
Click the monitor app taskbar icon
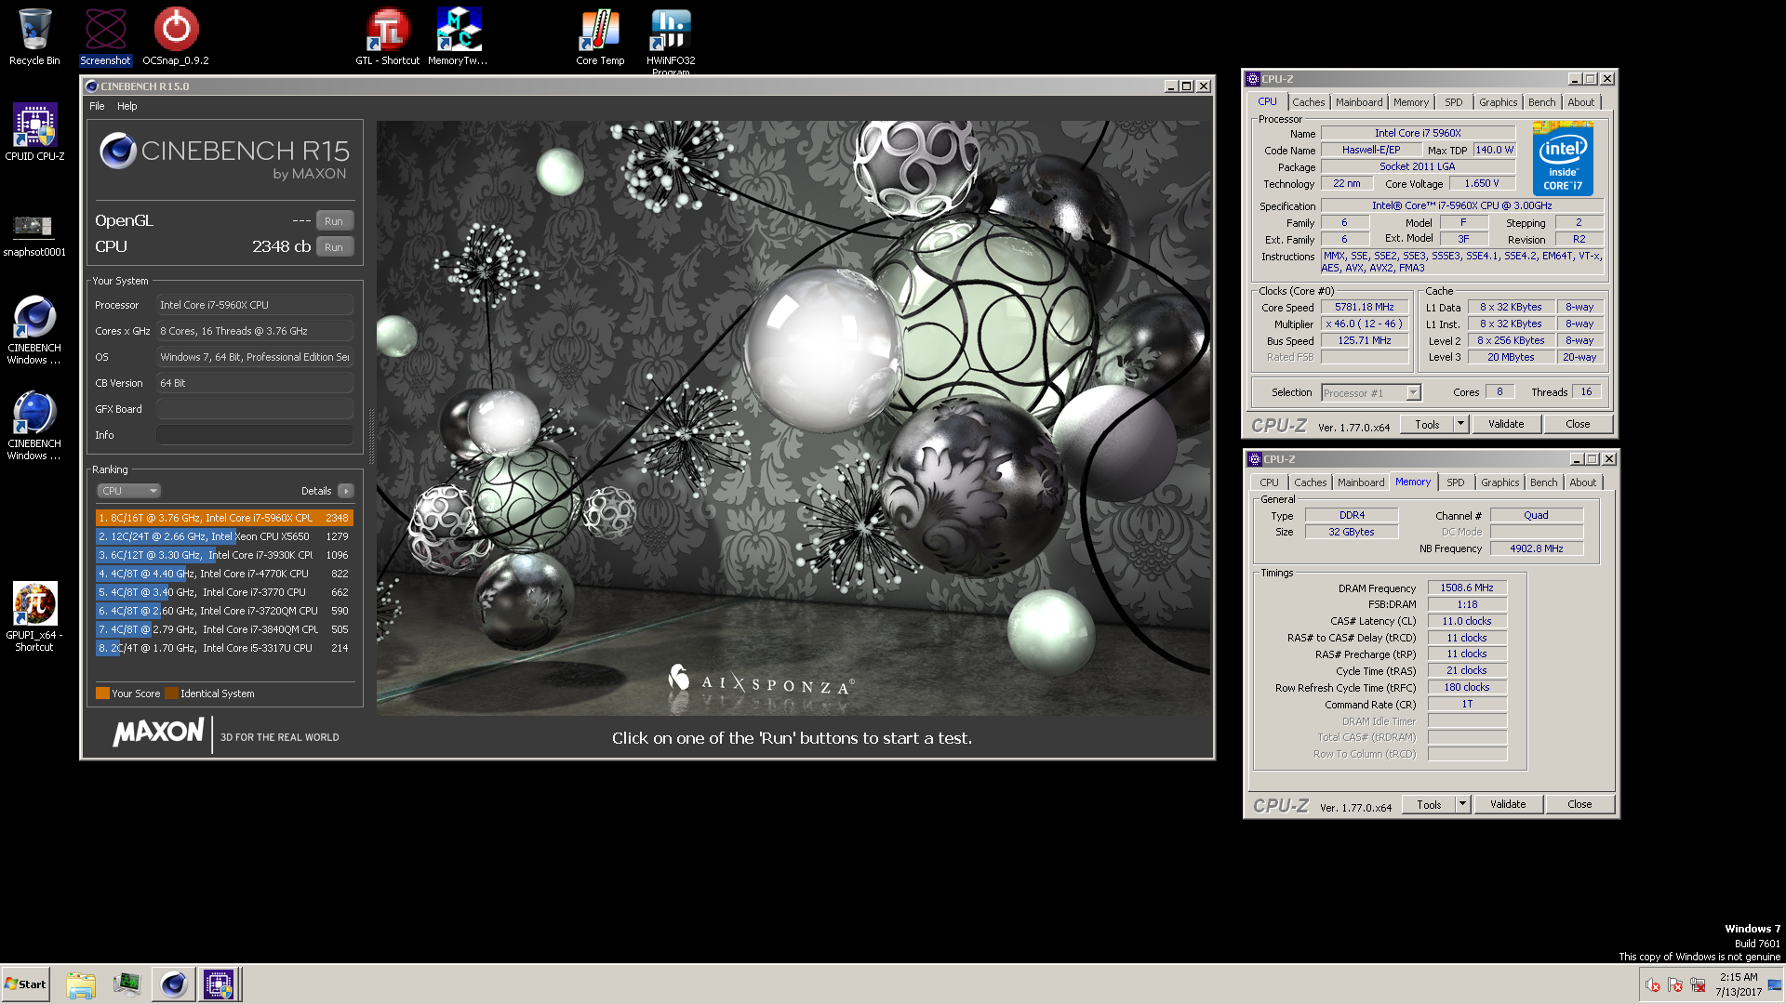(127, 984)
